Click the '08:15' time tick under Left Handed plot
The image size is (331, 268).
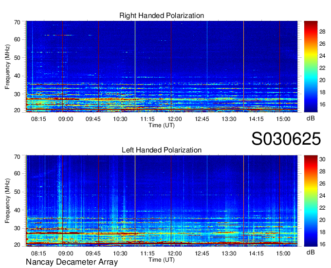click(38, 253)
